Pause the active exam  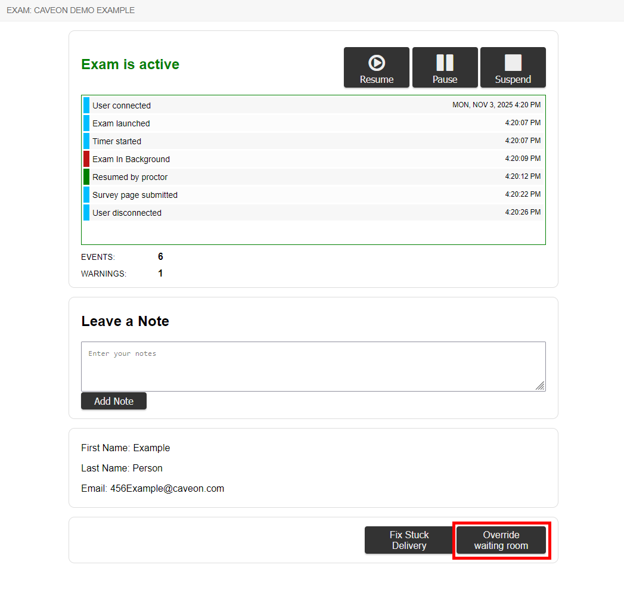tap(445, 67)
